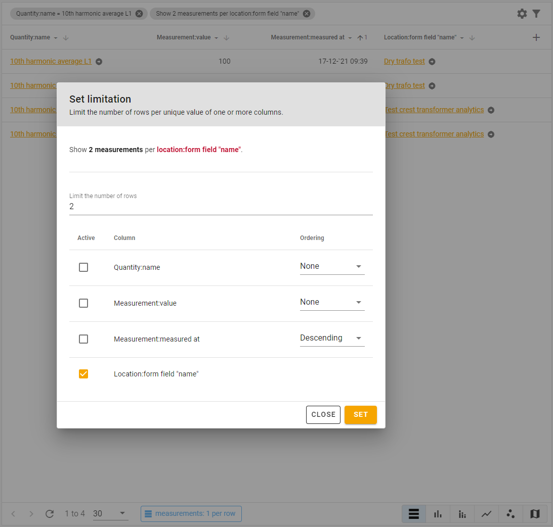Click the filter funnel icon

[536, 14]
